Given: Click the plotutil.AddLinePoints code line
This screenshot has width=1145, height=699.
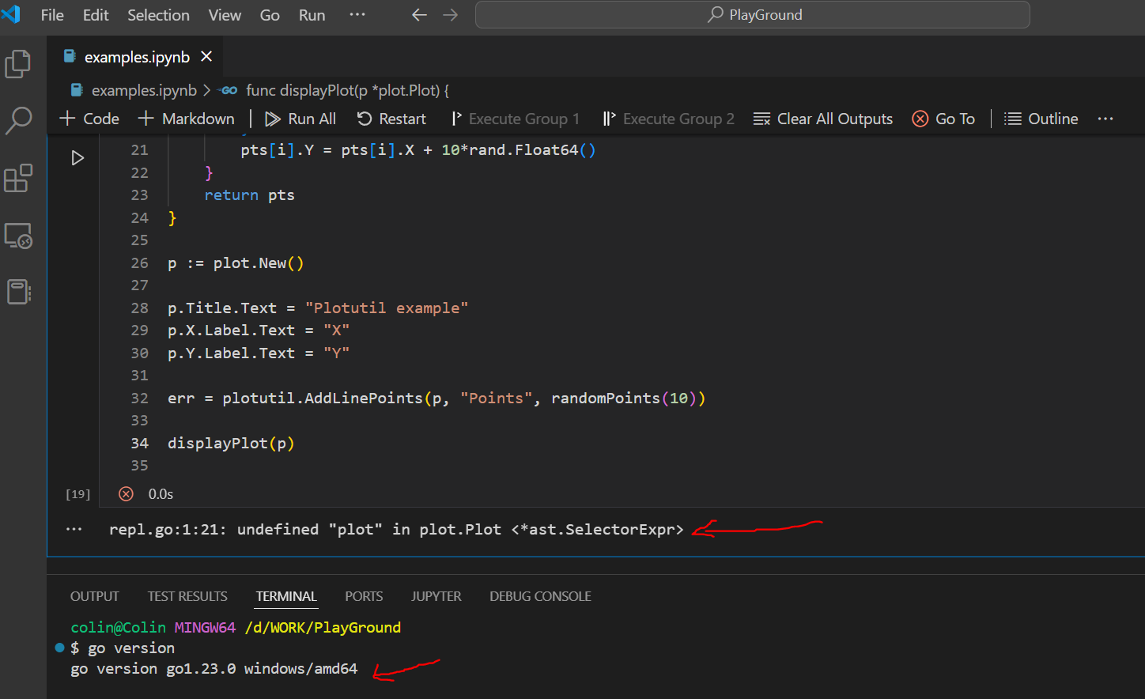Looking at the screenshot, I should (x=436, y=399).
